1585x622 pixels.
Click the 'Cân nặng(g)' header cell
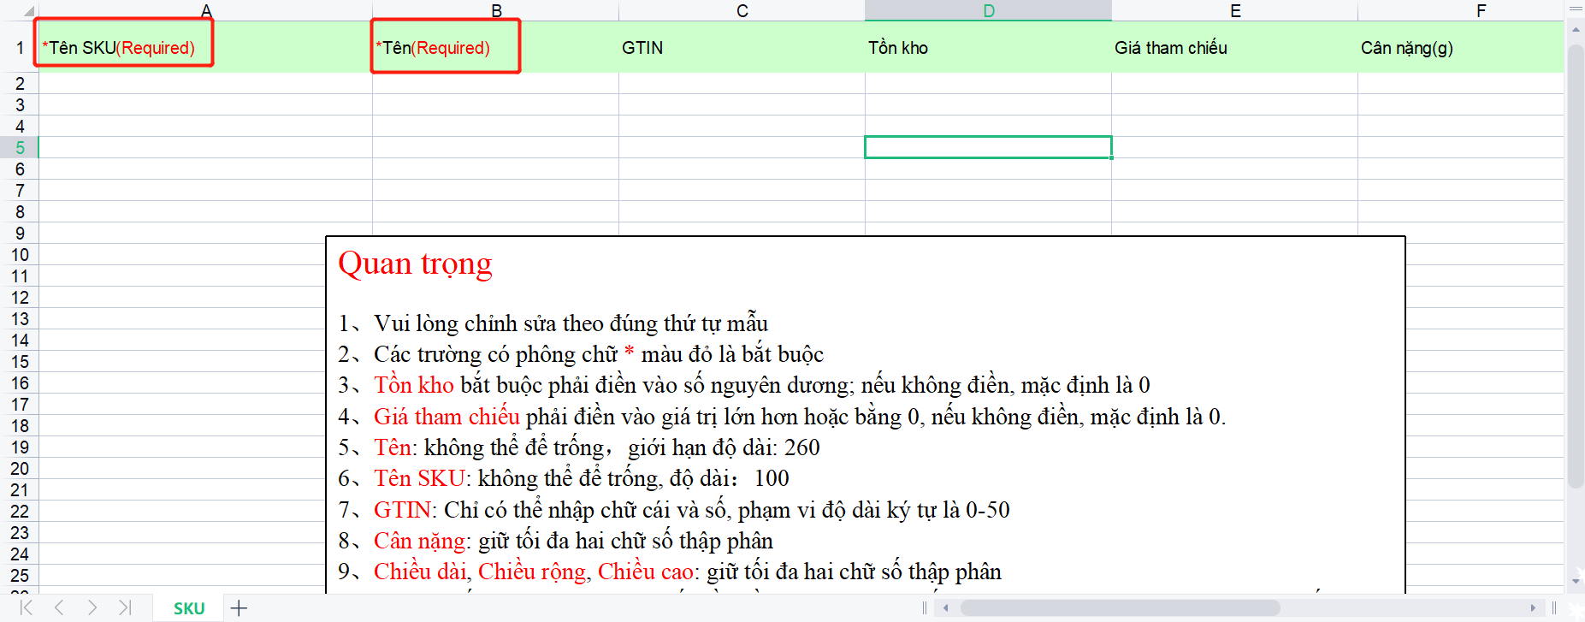pyautogui.click(x=1459, y=48)
